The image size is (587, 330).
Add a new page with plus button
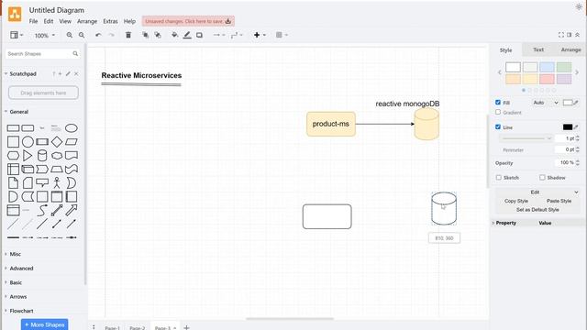pyautogui.click(x=186, y=327)
